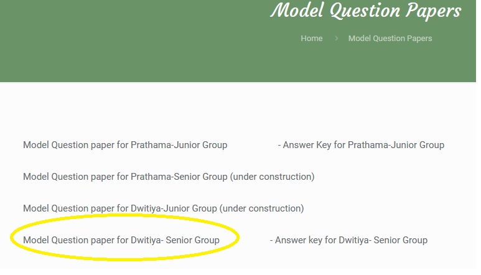Open Model Question paper for Dwitiya-Junior Group

pos(120,208)
